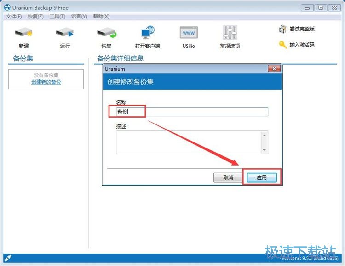Click the 尝试完整版 try full version icon
Viewport: 345px width, 266px height.
tap(282, 29)
